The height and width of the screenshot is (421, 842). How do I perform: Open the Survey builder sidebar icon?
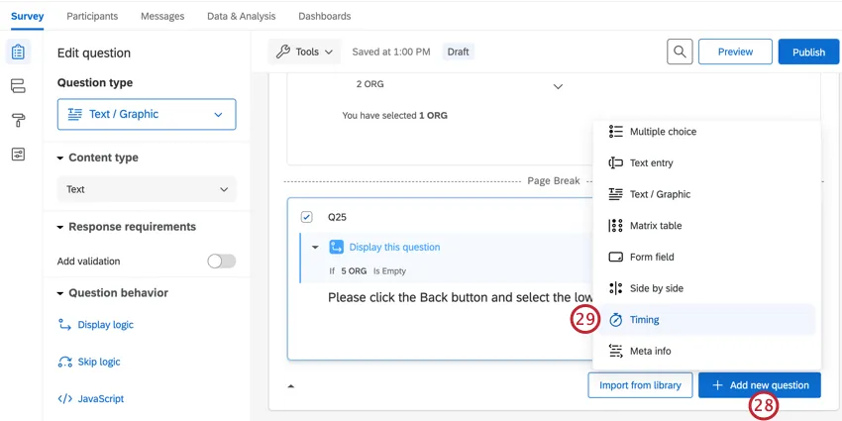tap(18, 53)
